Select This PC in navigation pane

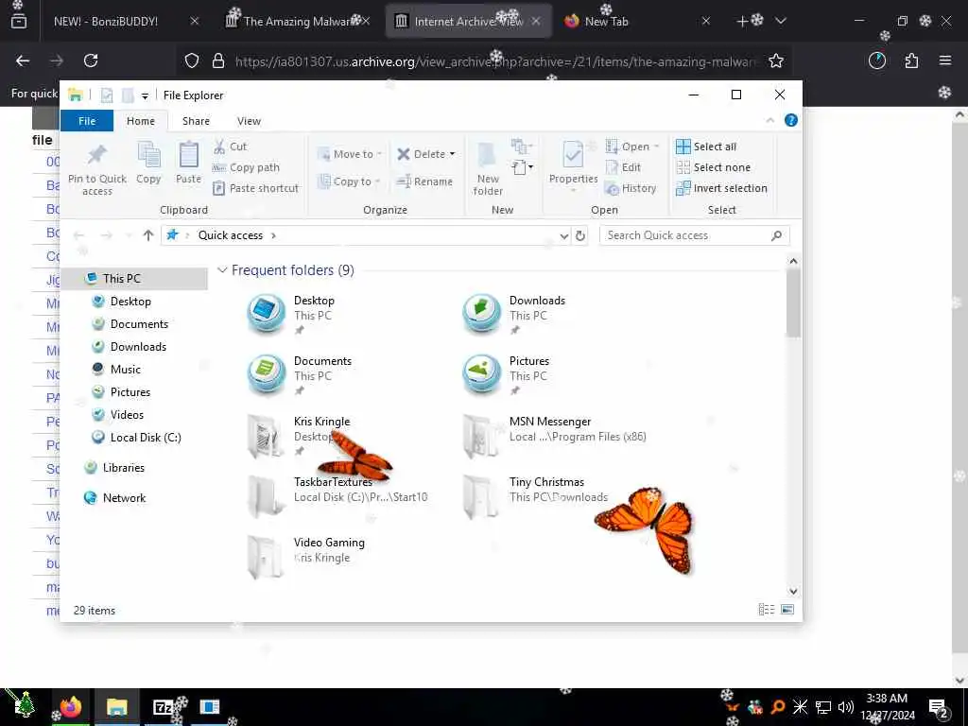(x=122, y=279)
